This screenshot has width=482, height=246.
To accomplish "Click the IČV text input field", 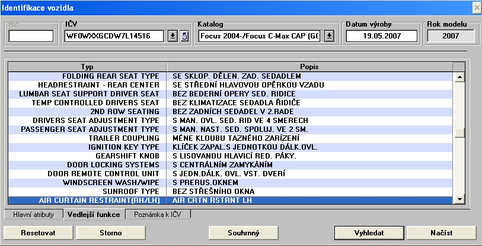I will [114, 36].
